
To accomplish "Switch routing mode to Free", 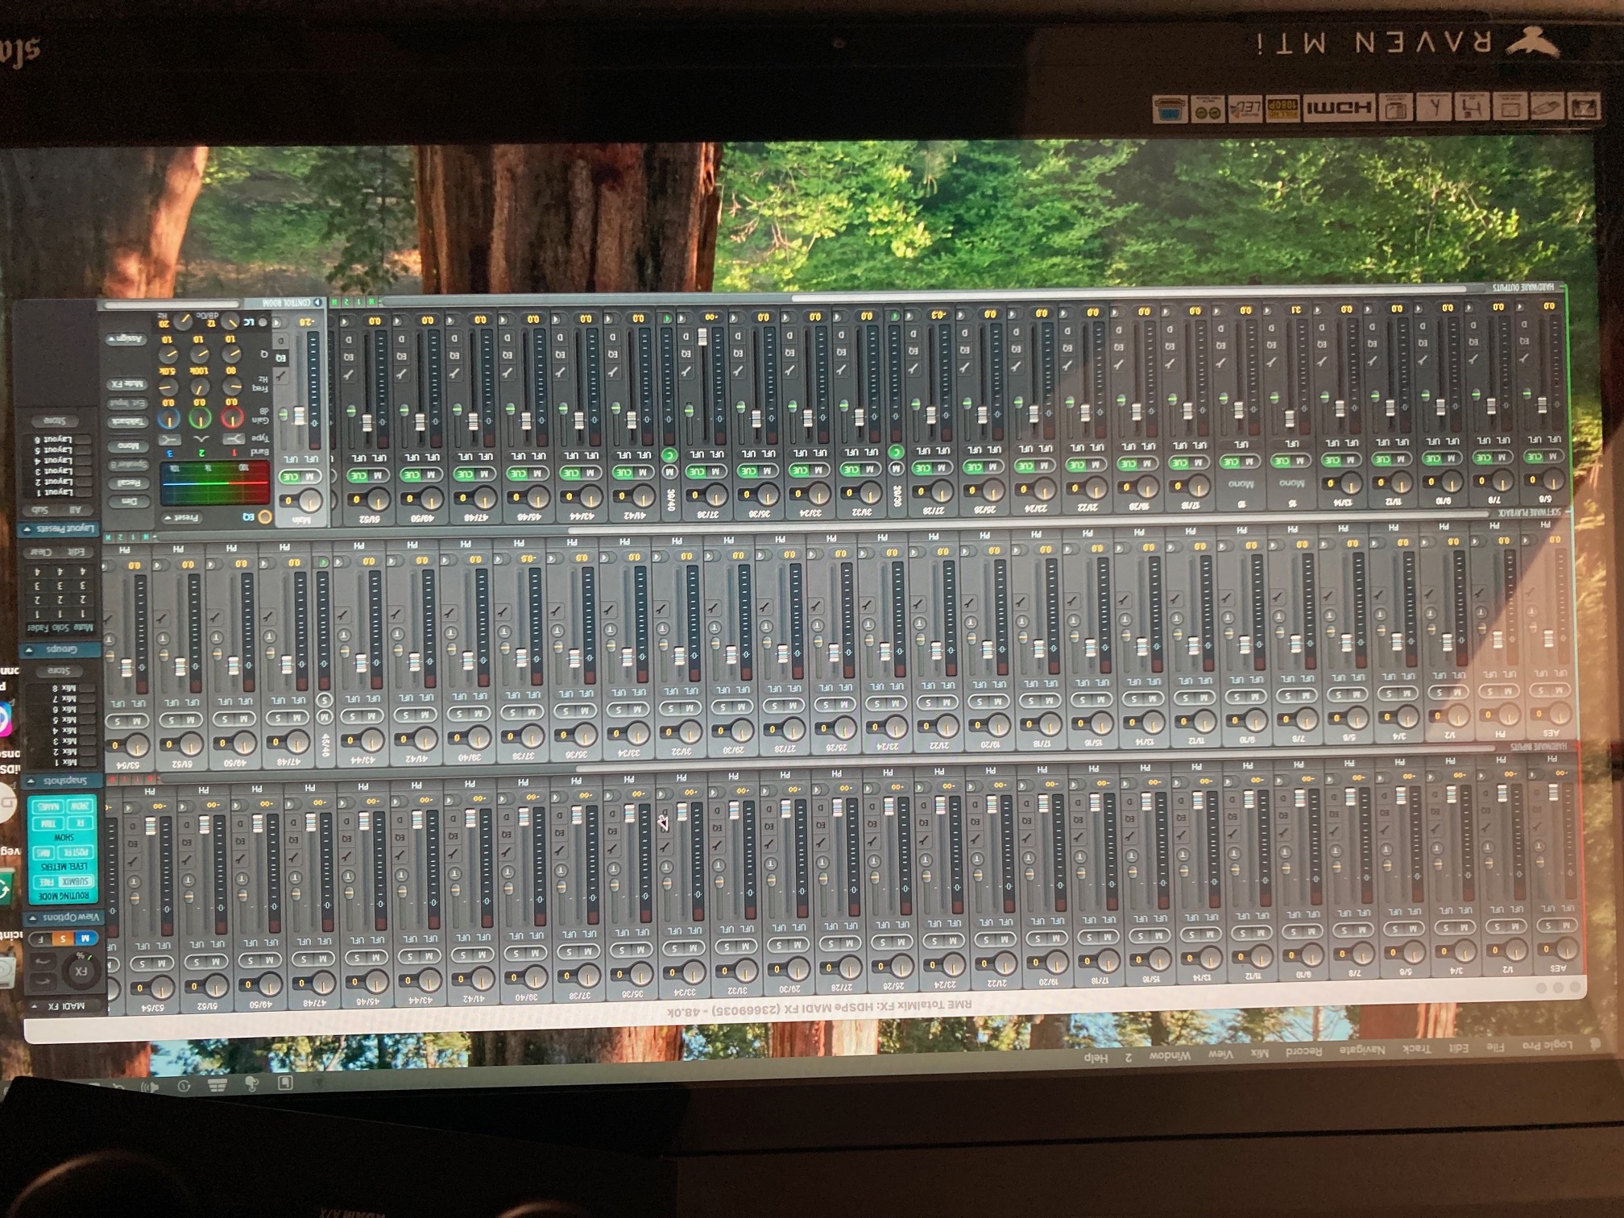I will (46, 881).
